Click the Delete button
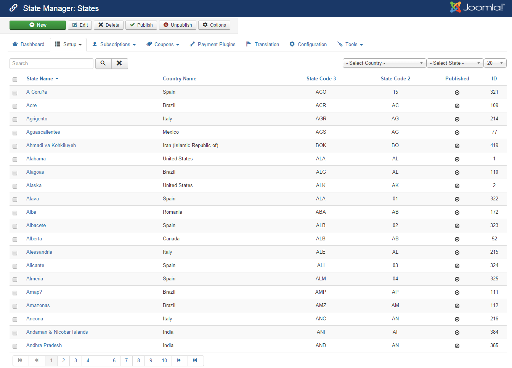 tap(109, 25)
